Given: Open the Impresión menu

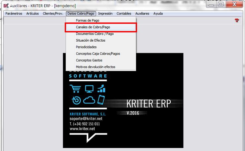Looking at the screenshot, I should (105, 14).
